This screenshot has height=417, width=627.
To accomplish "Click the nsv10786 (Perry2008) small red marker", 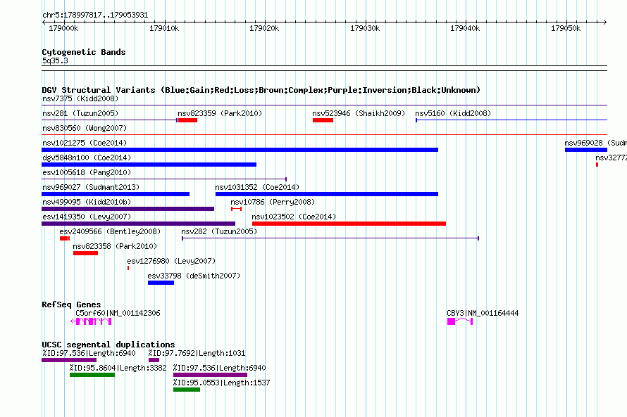I will click(236, 209).
